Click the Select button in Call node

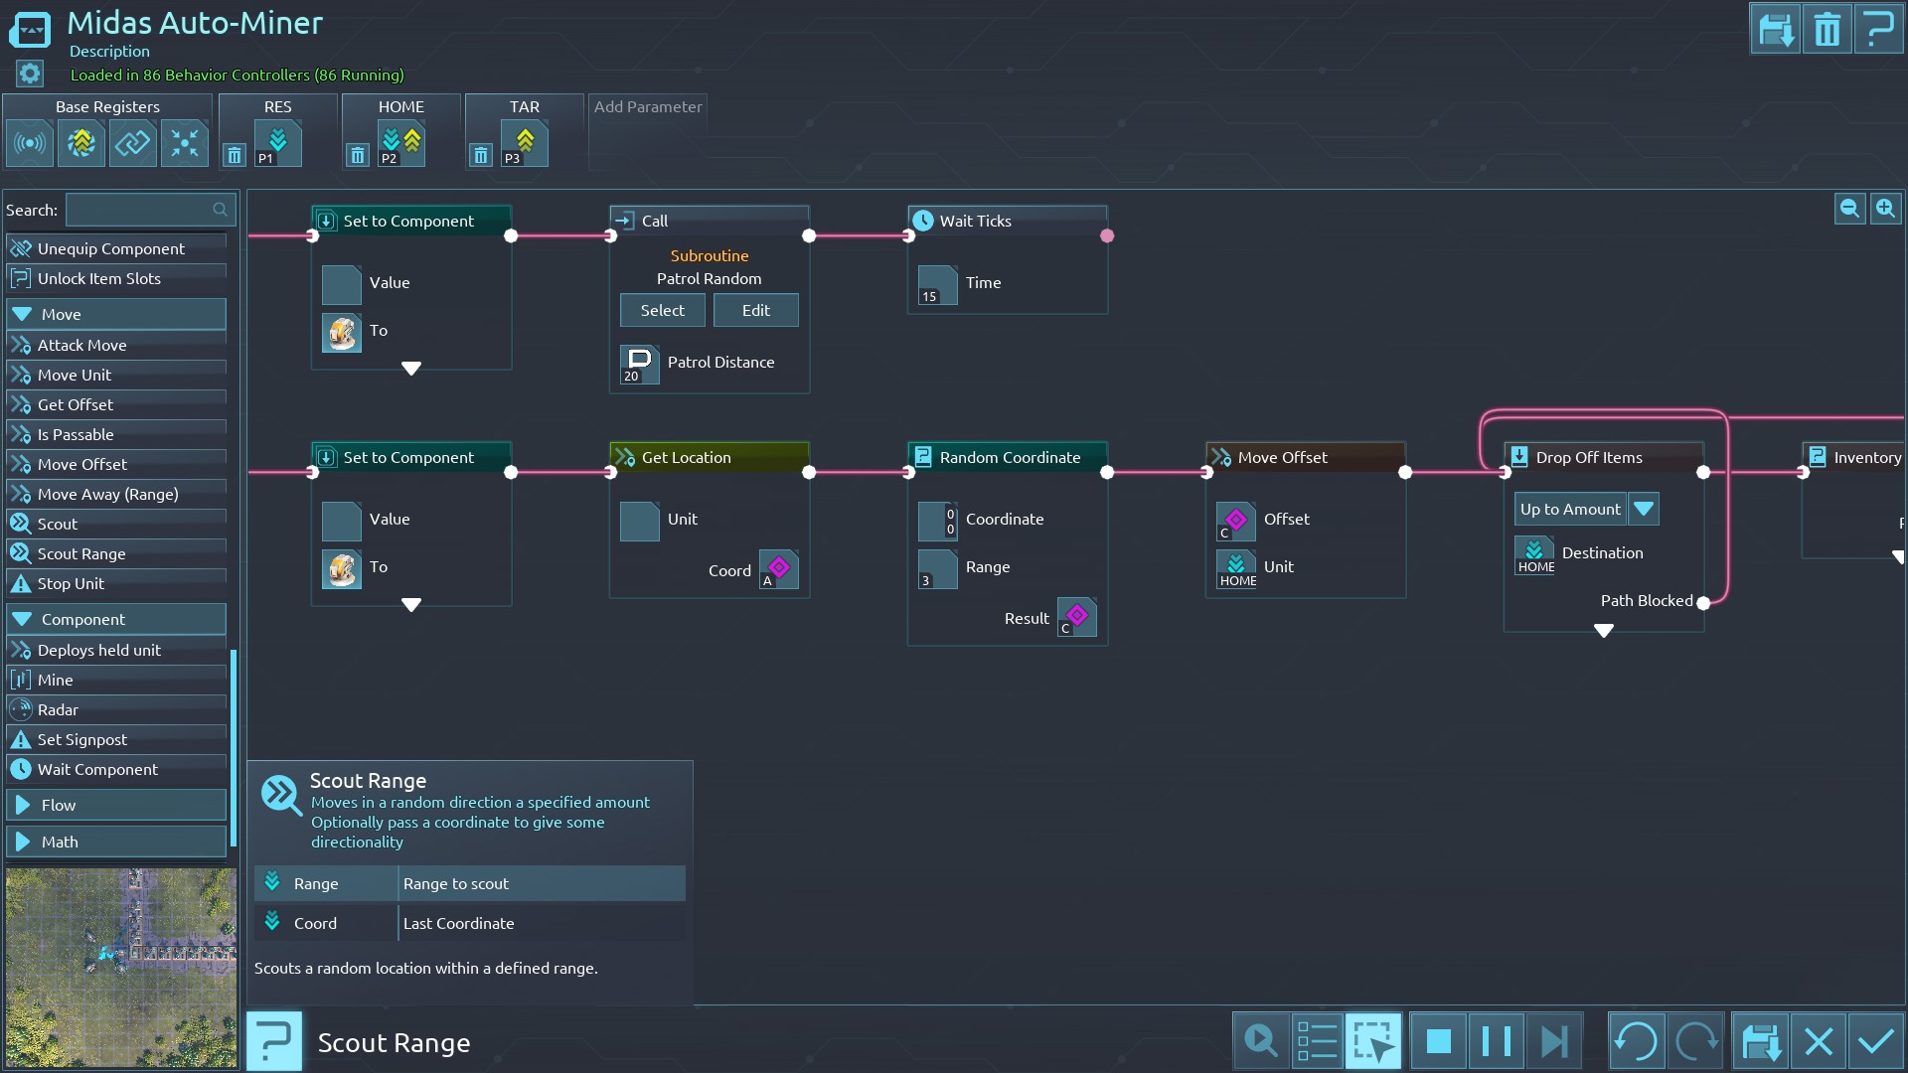point(662,310)
